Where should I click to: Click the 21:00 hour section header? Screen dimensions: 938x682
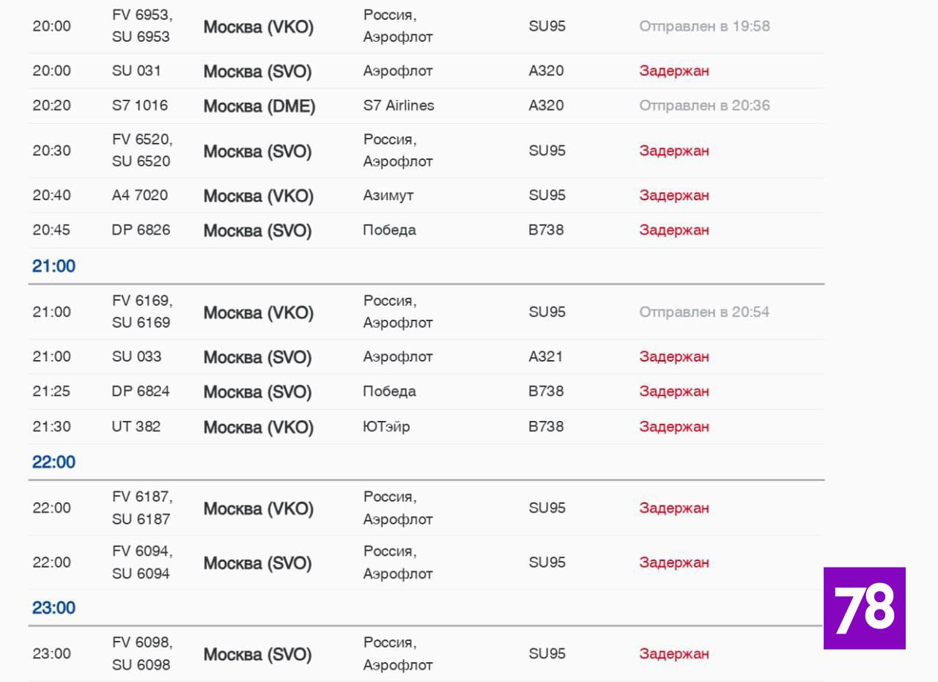coord(53,266)
